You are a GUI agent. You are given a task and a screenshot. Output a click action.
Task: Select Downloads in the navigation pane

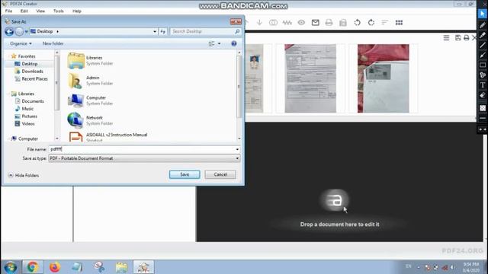click(x=32, y=71)
